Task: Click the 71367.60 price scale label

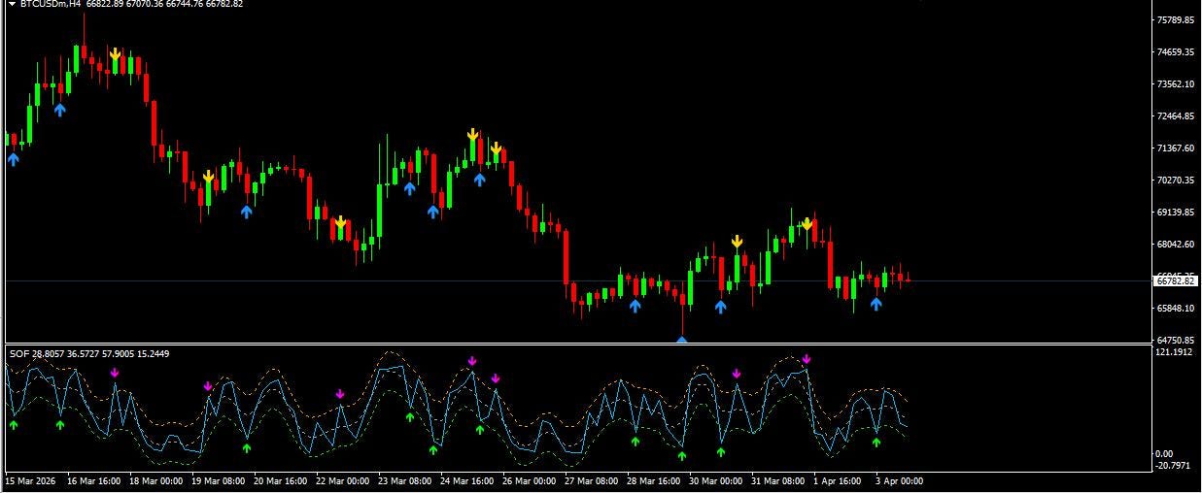Action: pos(1175,148)
